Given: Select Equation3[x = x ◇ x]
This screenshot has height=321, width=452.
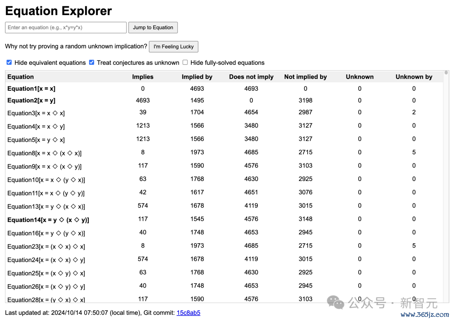Looking at the screenshot, I should [36, 113].
